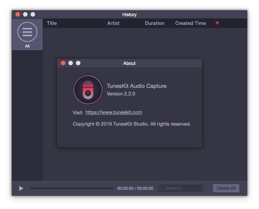Click the 00:00:00 / 00:00:00 time readout
This screenshot has width=259, height=209.
[x=135, y=188]
